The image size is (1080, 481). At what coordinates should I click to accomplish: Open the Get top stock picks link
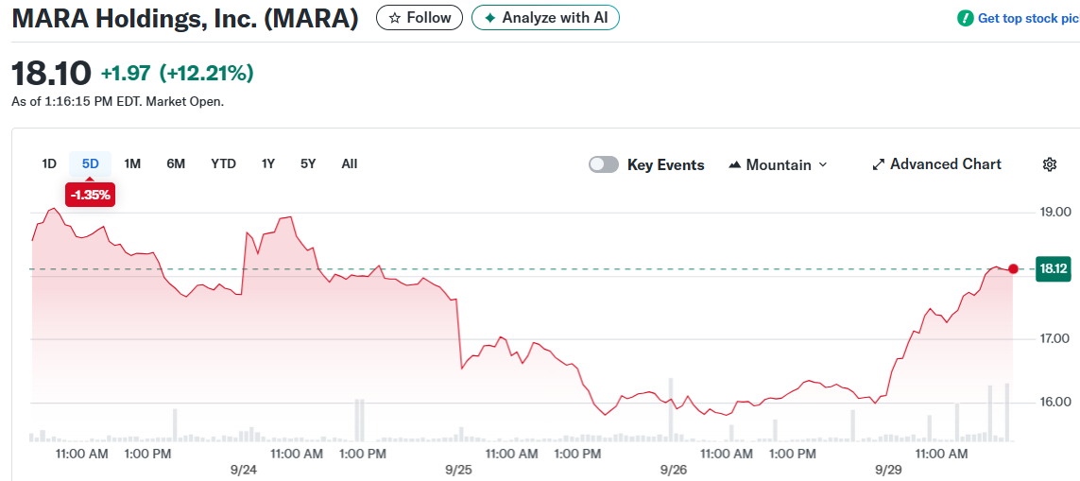1029,19
